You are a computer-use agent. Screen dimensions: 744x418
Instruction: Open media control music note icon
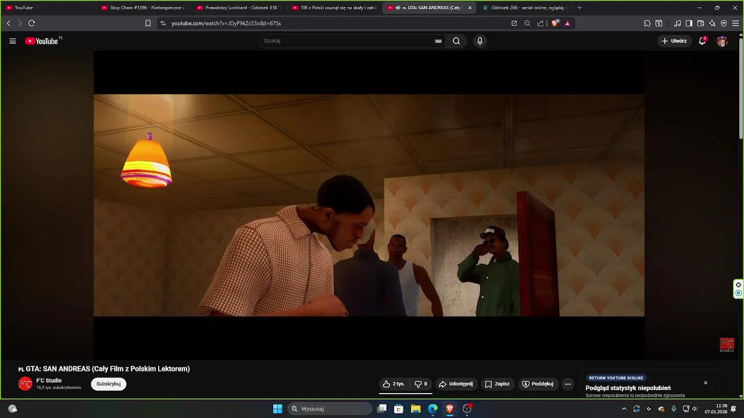pyautogui.click(x=677, y=23)
